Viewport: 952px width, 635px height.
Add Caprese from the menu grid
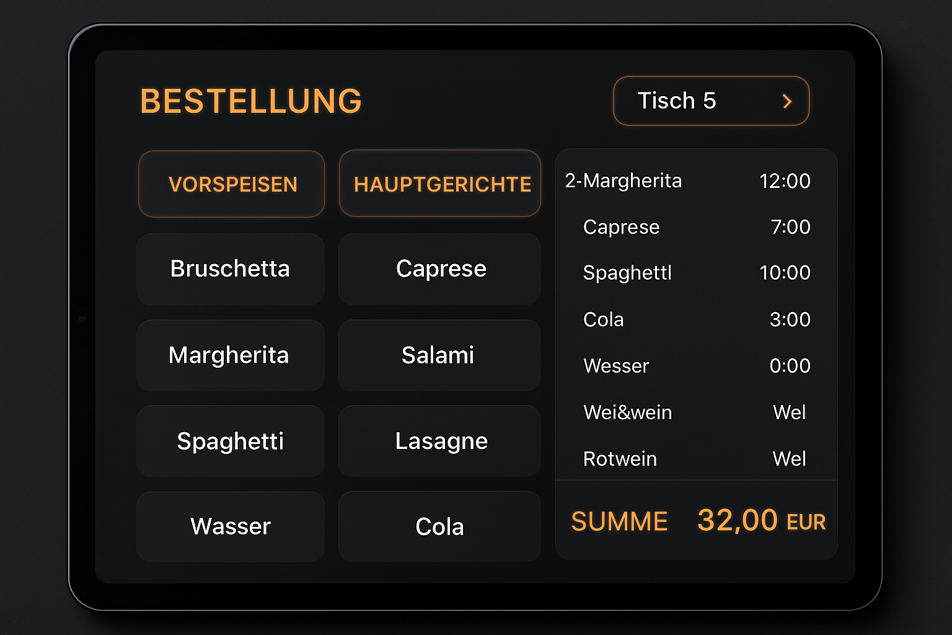[440, 269]
